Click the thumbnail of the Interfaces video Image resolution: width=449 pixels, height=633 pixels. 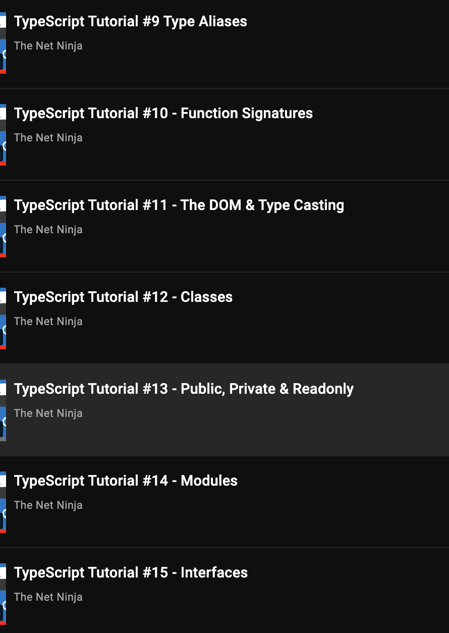[3, 592]
